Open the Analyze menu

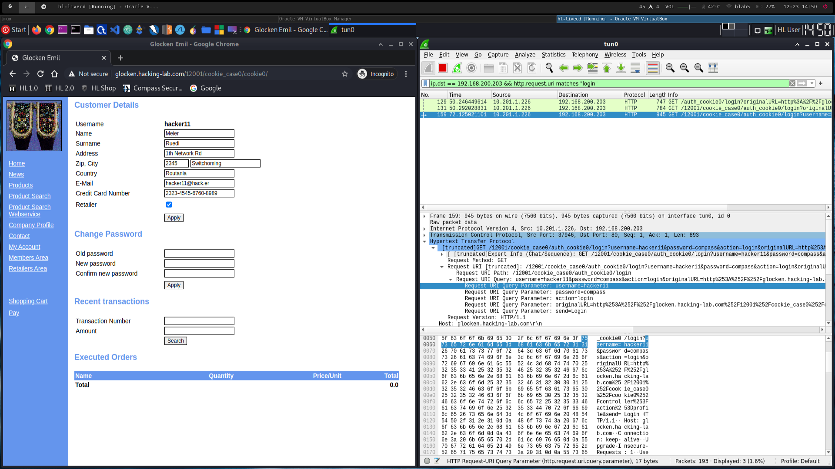(x=525, y=55)
